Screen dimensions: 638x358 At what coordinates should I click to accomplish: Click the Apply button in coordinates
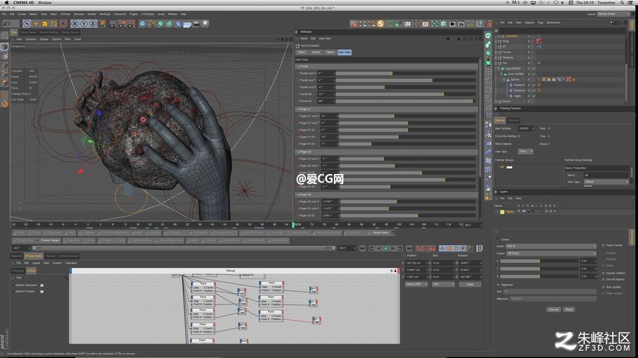coord(470,285)
